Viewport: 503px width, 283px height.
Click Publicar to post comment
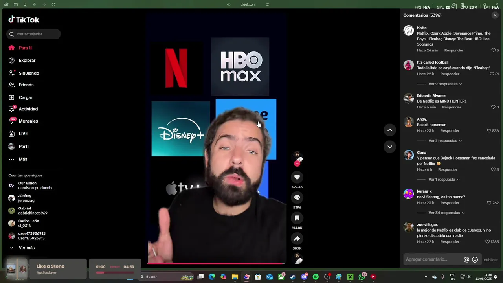point(490,260)
